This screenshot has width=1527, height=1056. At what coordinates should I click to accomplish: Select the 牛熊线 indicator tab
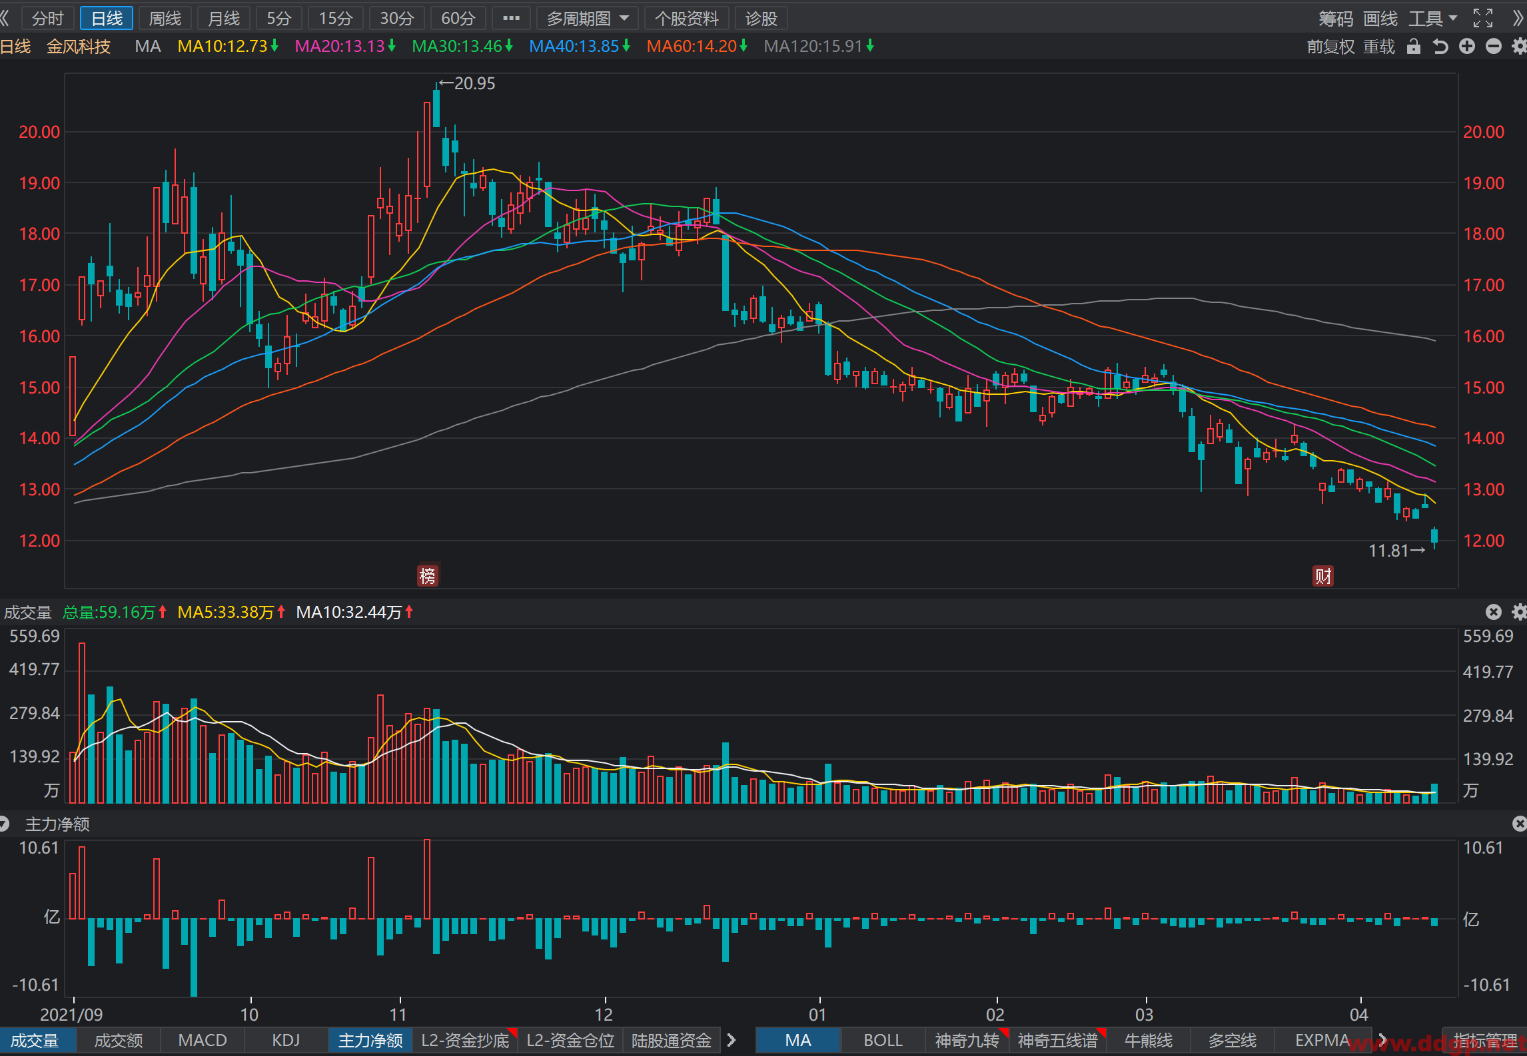point(1149,1041)
